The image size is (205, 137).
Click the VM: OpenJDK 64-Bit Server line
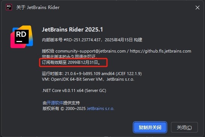[88, 79]
